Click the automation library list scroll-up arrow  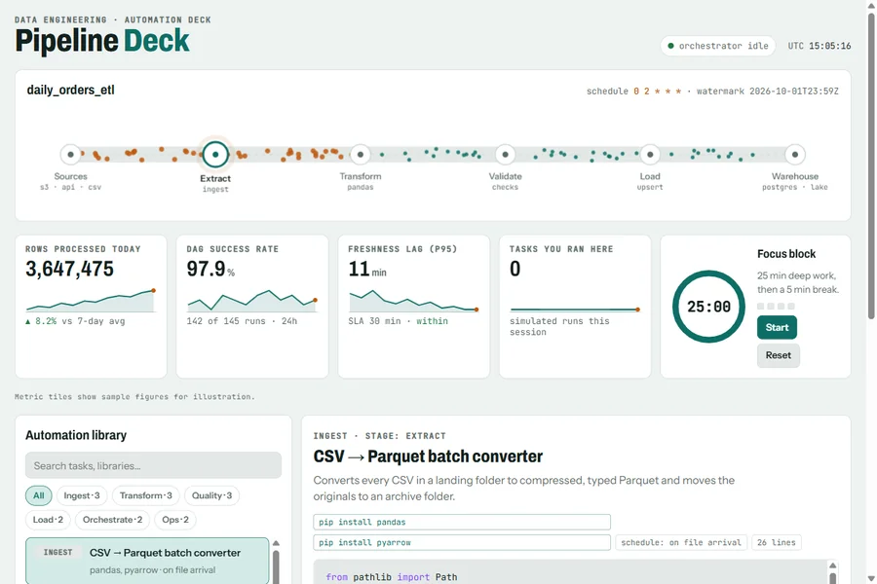pos(276,543)
